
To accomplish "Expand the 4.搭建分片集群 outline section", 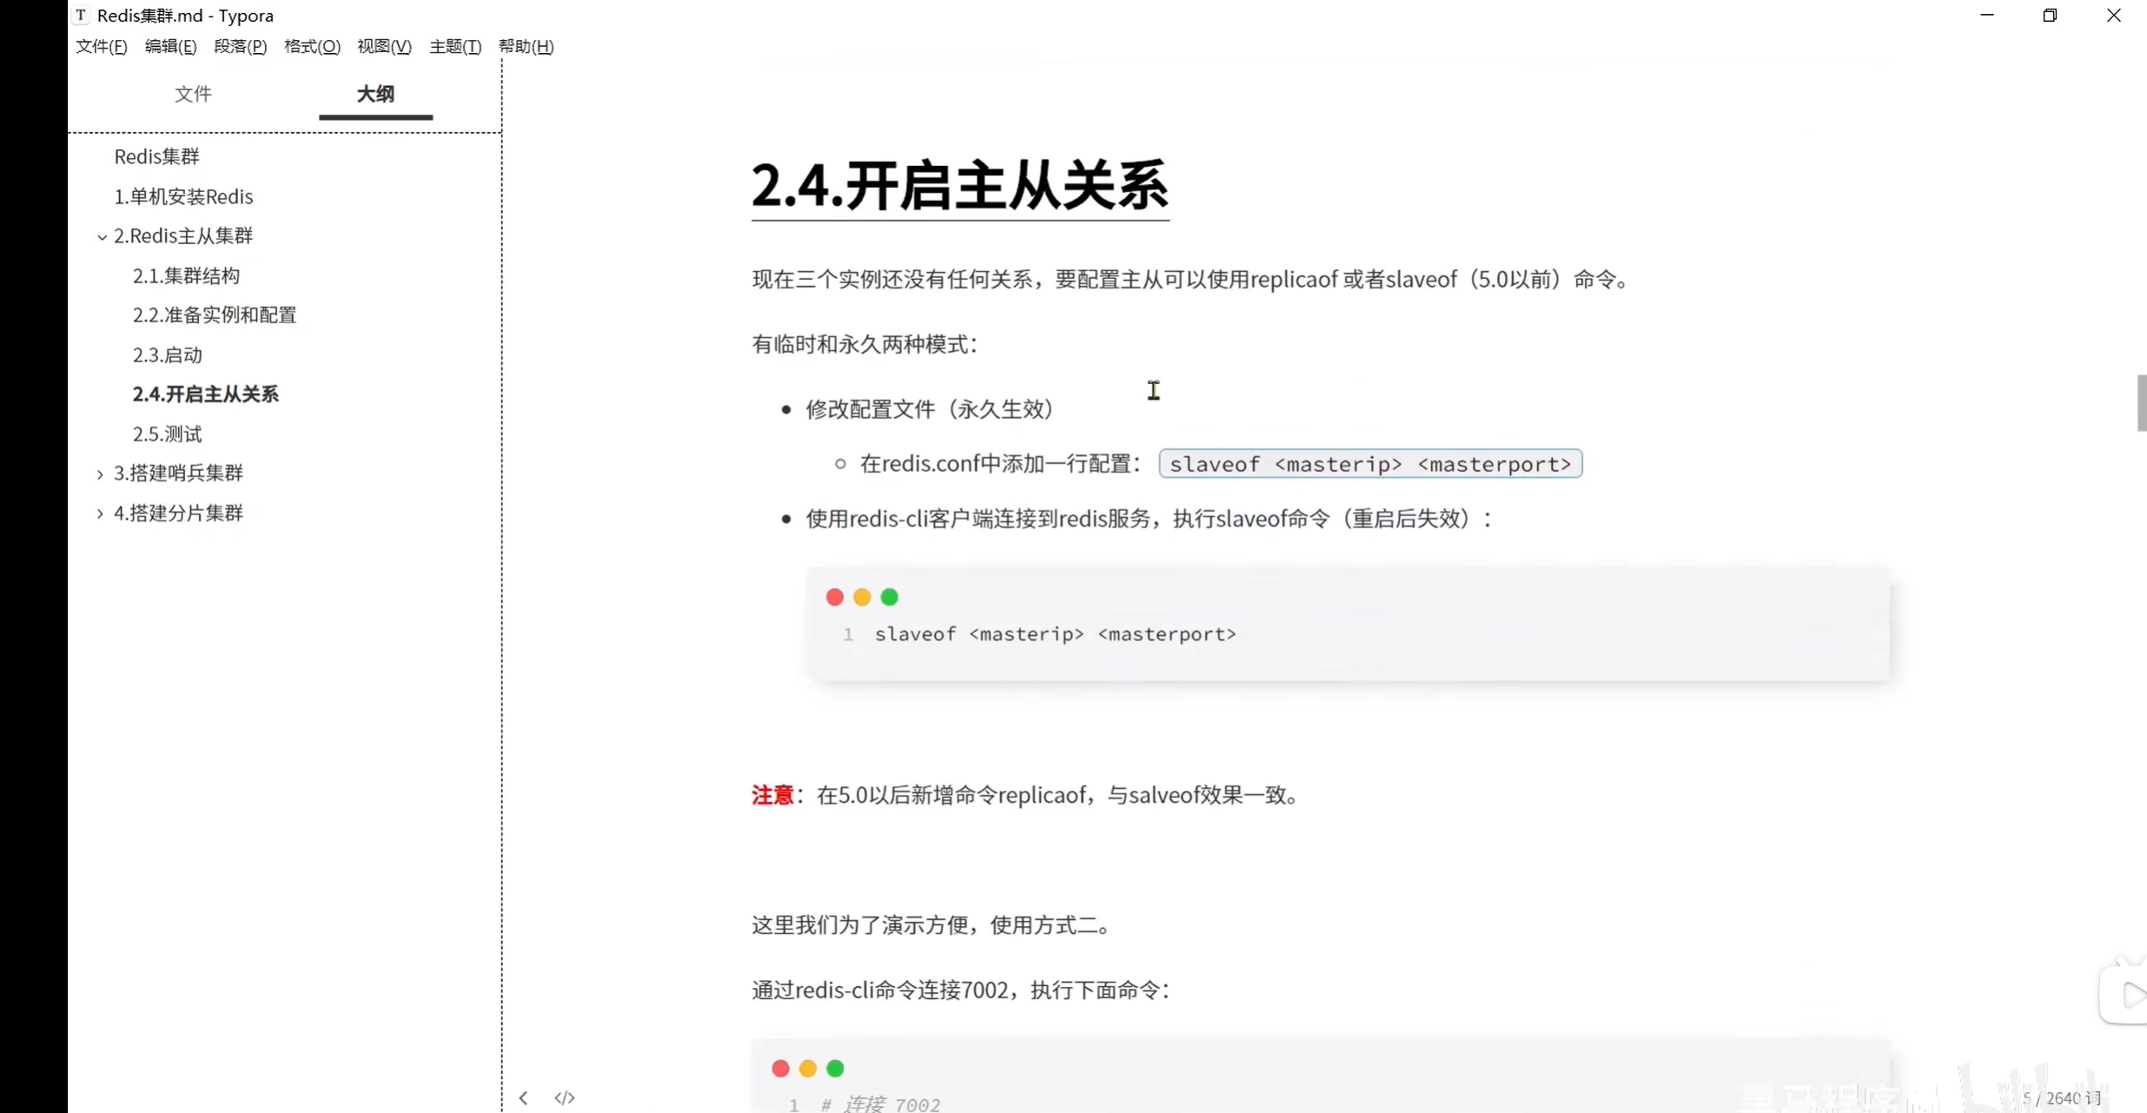I will pyautogui.click(x=100, y=513).
